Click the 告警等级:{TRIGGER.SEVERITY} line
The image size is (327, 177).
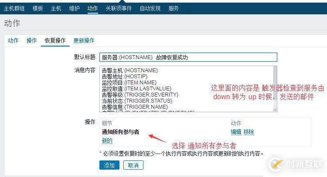140,95
